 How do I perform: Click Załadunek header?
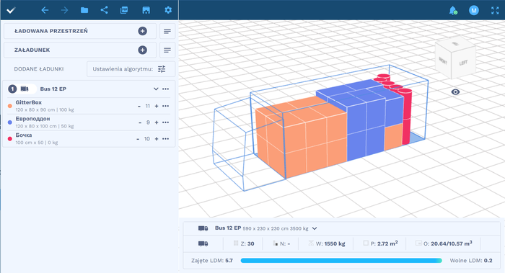pyautogui.click(x=80, y=50)
